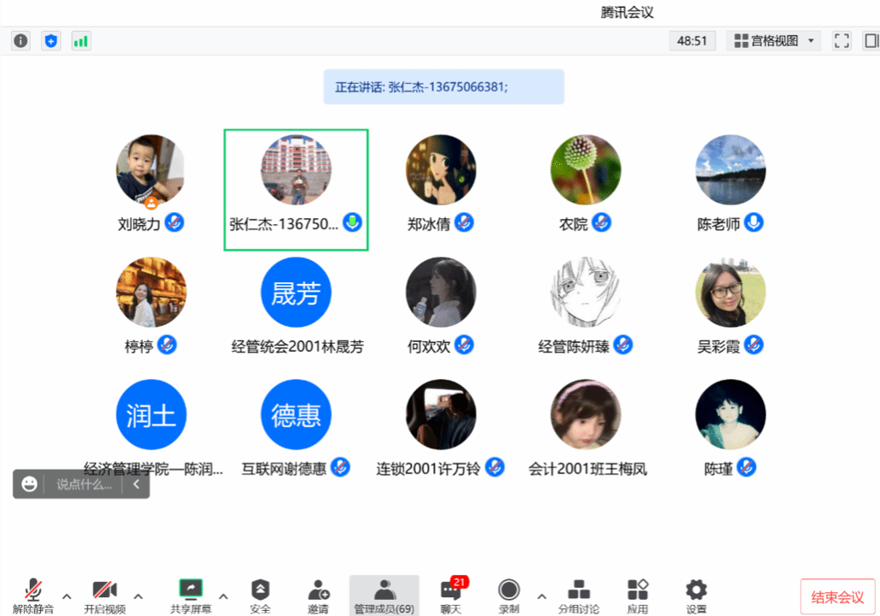Click the 说点什么 chat input box
880x616 pixels.
pos(84,484)
